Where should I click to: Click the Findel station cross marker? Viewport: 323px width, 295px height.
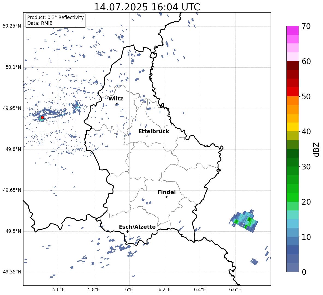pyautogui.click(x=166, y=197)
